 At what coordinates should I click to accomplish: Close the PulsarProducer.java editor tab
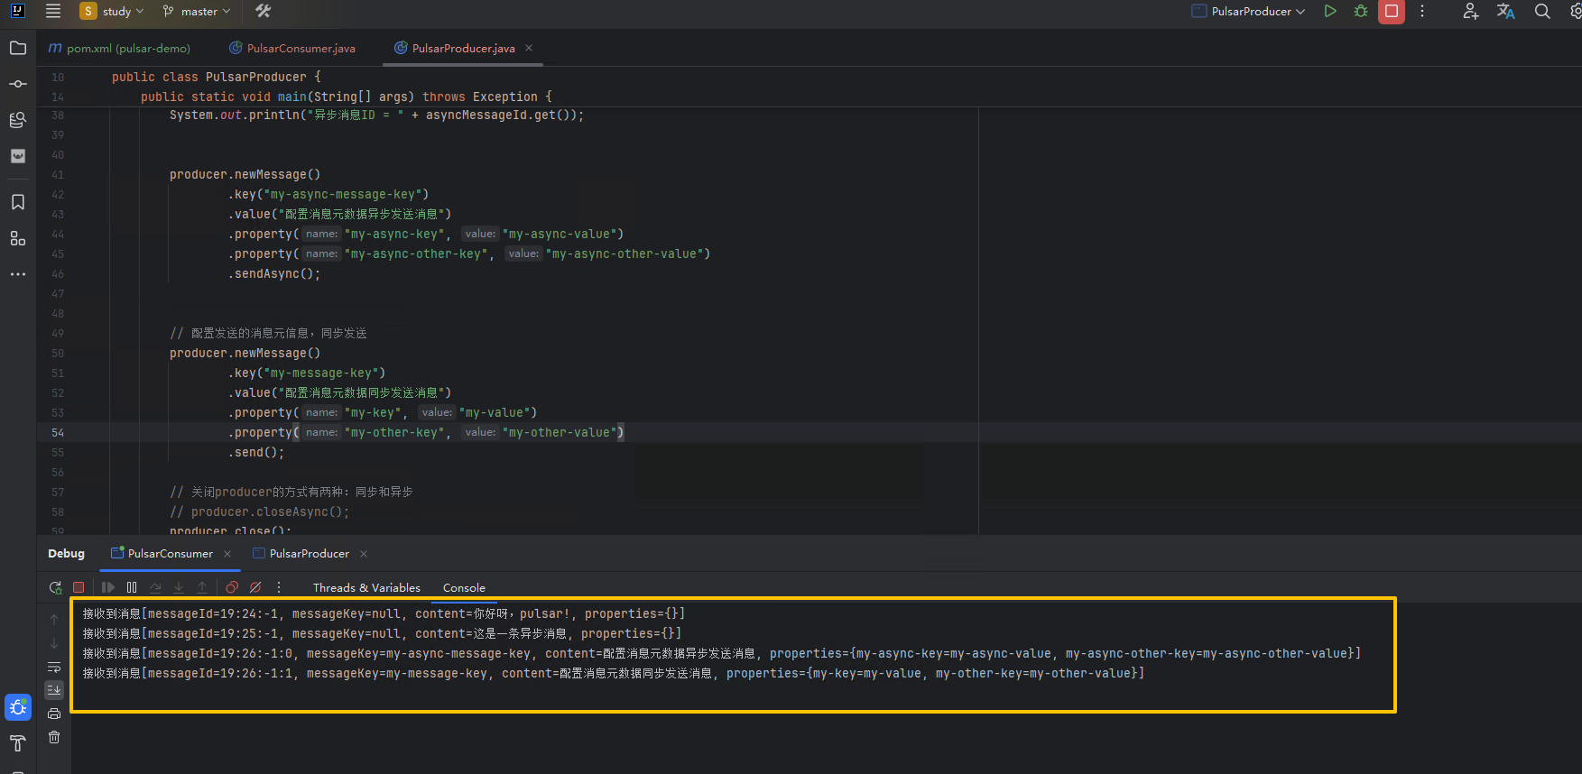(529, 48)
